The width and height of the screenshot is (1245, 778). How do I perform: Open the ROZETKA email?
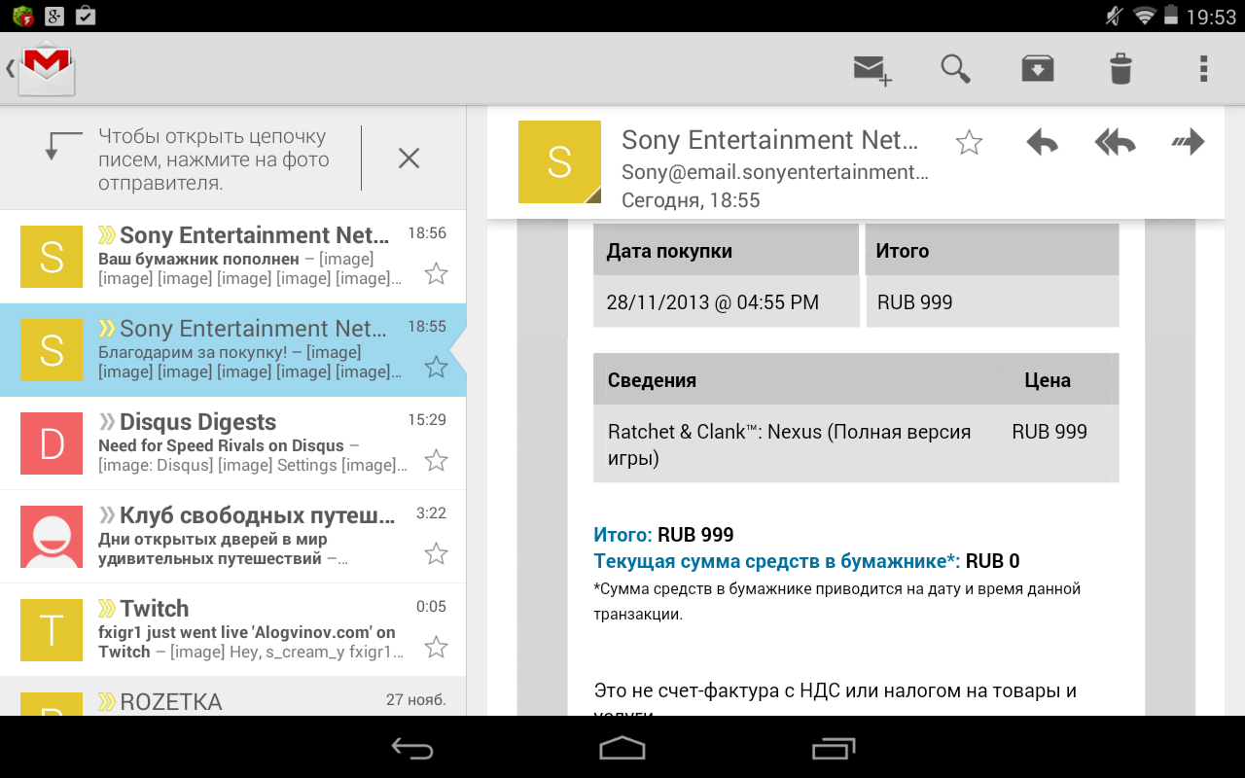click(x=253, y=702)
